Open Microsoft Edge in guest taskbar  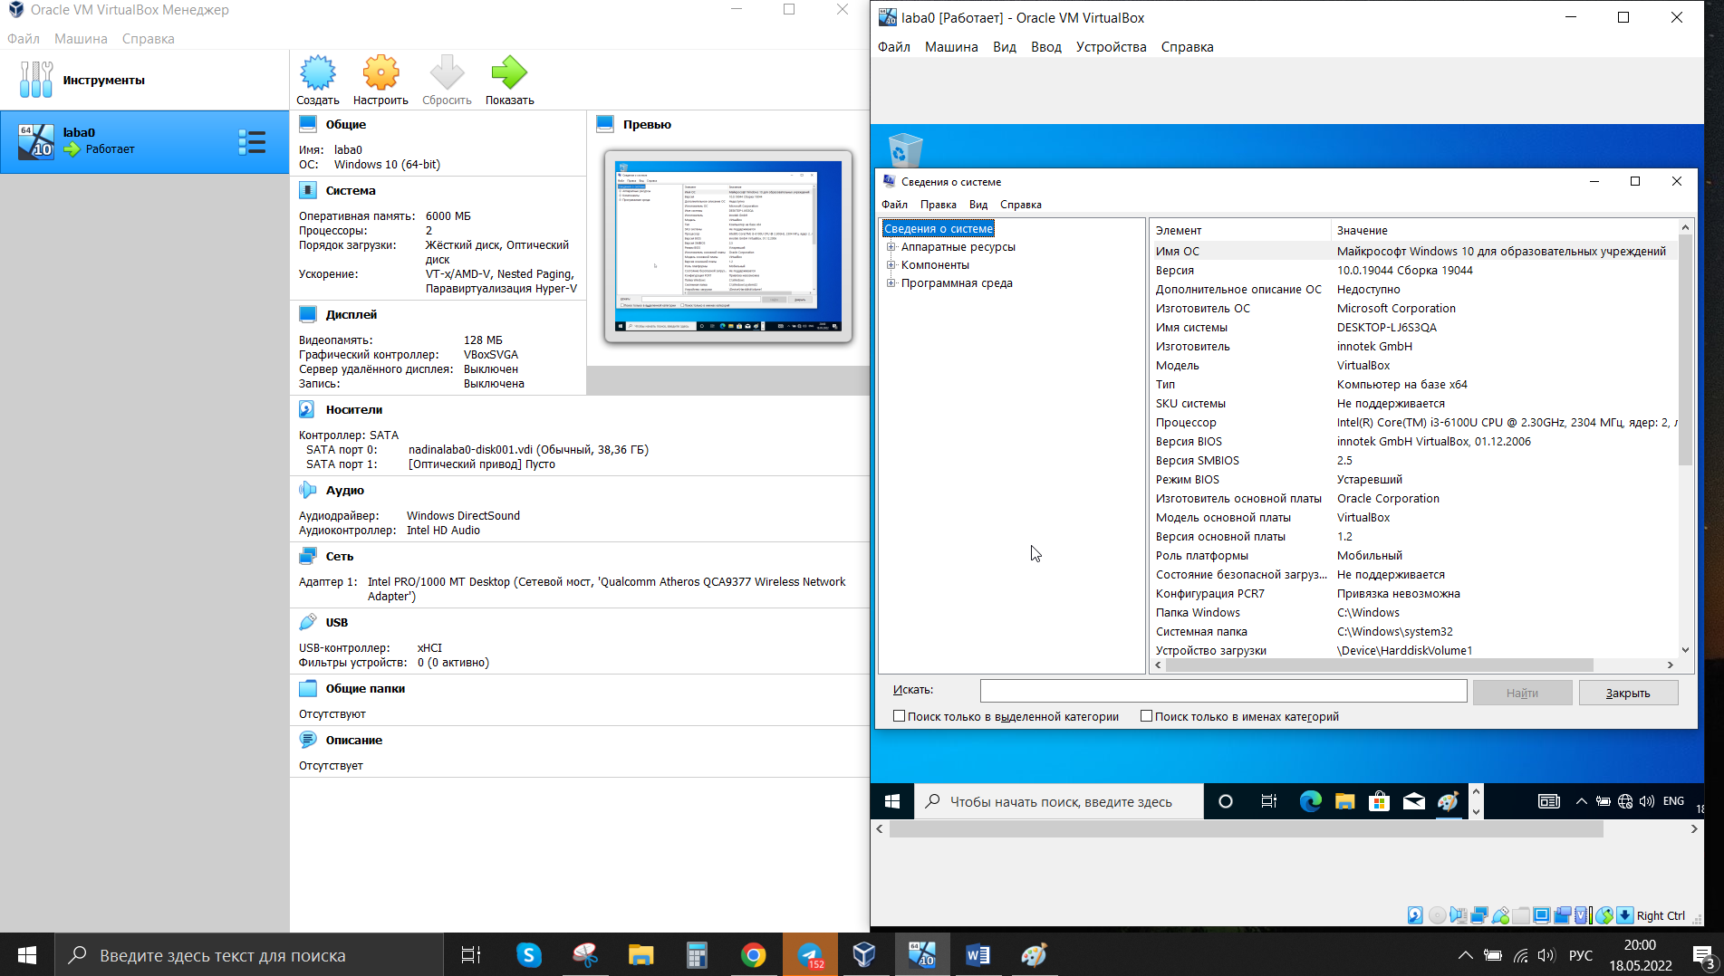coord(1310,801)
